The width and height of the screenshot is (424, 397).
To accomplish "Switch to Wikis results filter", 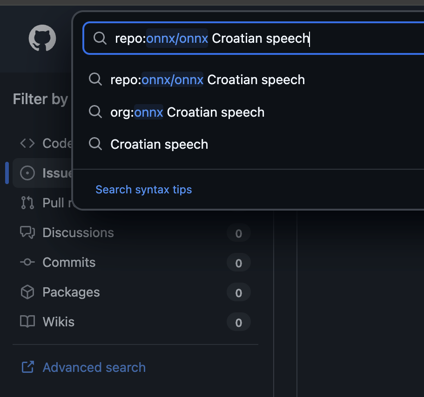I will [58, 322].
